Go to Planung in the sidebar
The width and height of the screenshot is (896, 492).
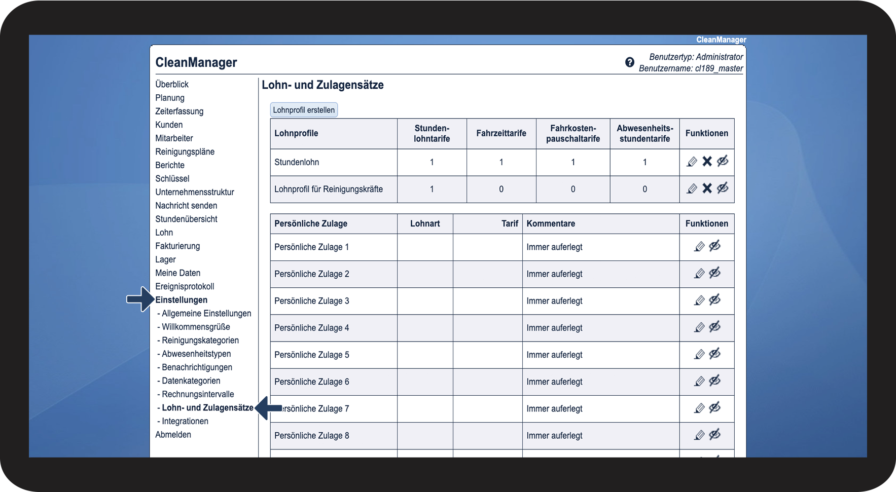170,98
